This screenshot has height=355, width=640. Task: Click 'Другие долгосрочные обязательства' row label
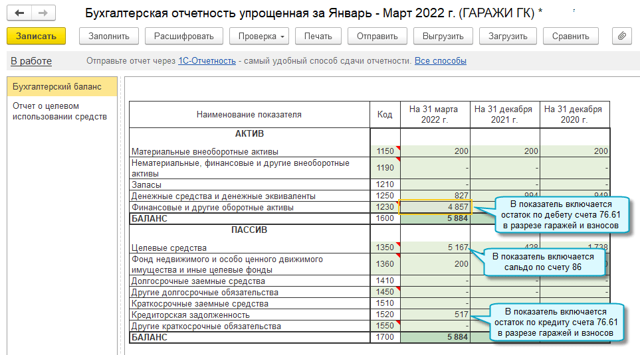click(x=205, y=293)
